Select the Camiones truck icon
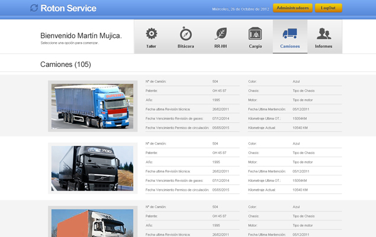This screenshot has height=237, width=376. pos(290,34)
